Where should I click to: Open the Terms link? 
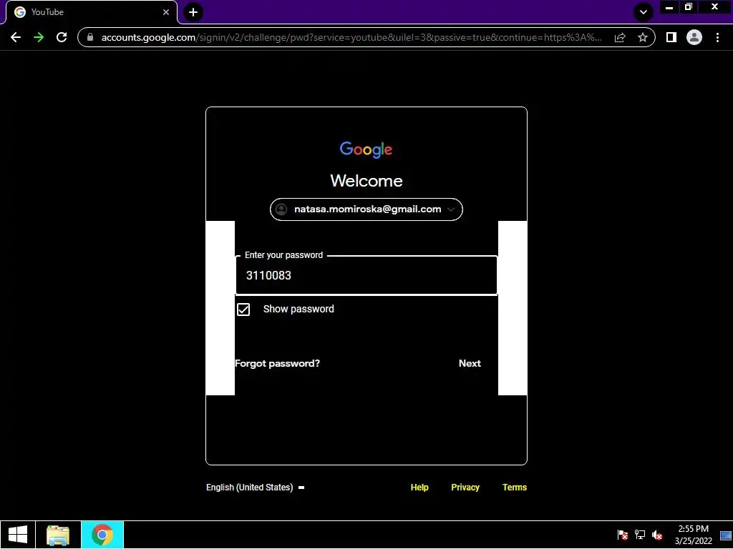point(515,488)
